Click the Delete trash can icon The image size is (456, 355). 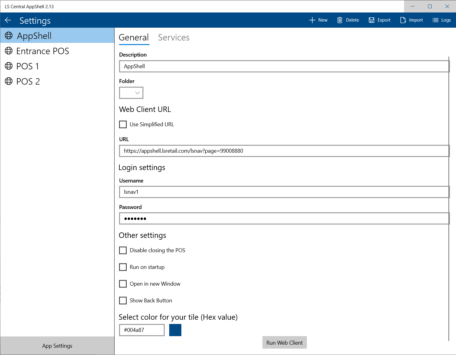point(340,20)
